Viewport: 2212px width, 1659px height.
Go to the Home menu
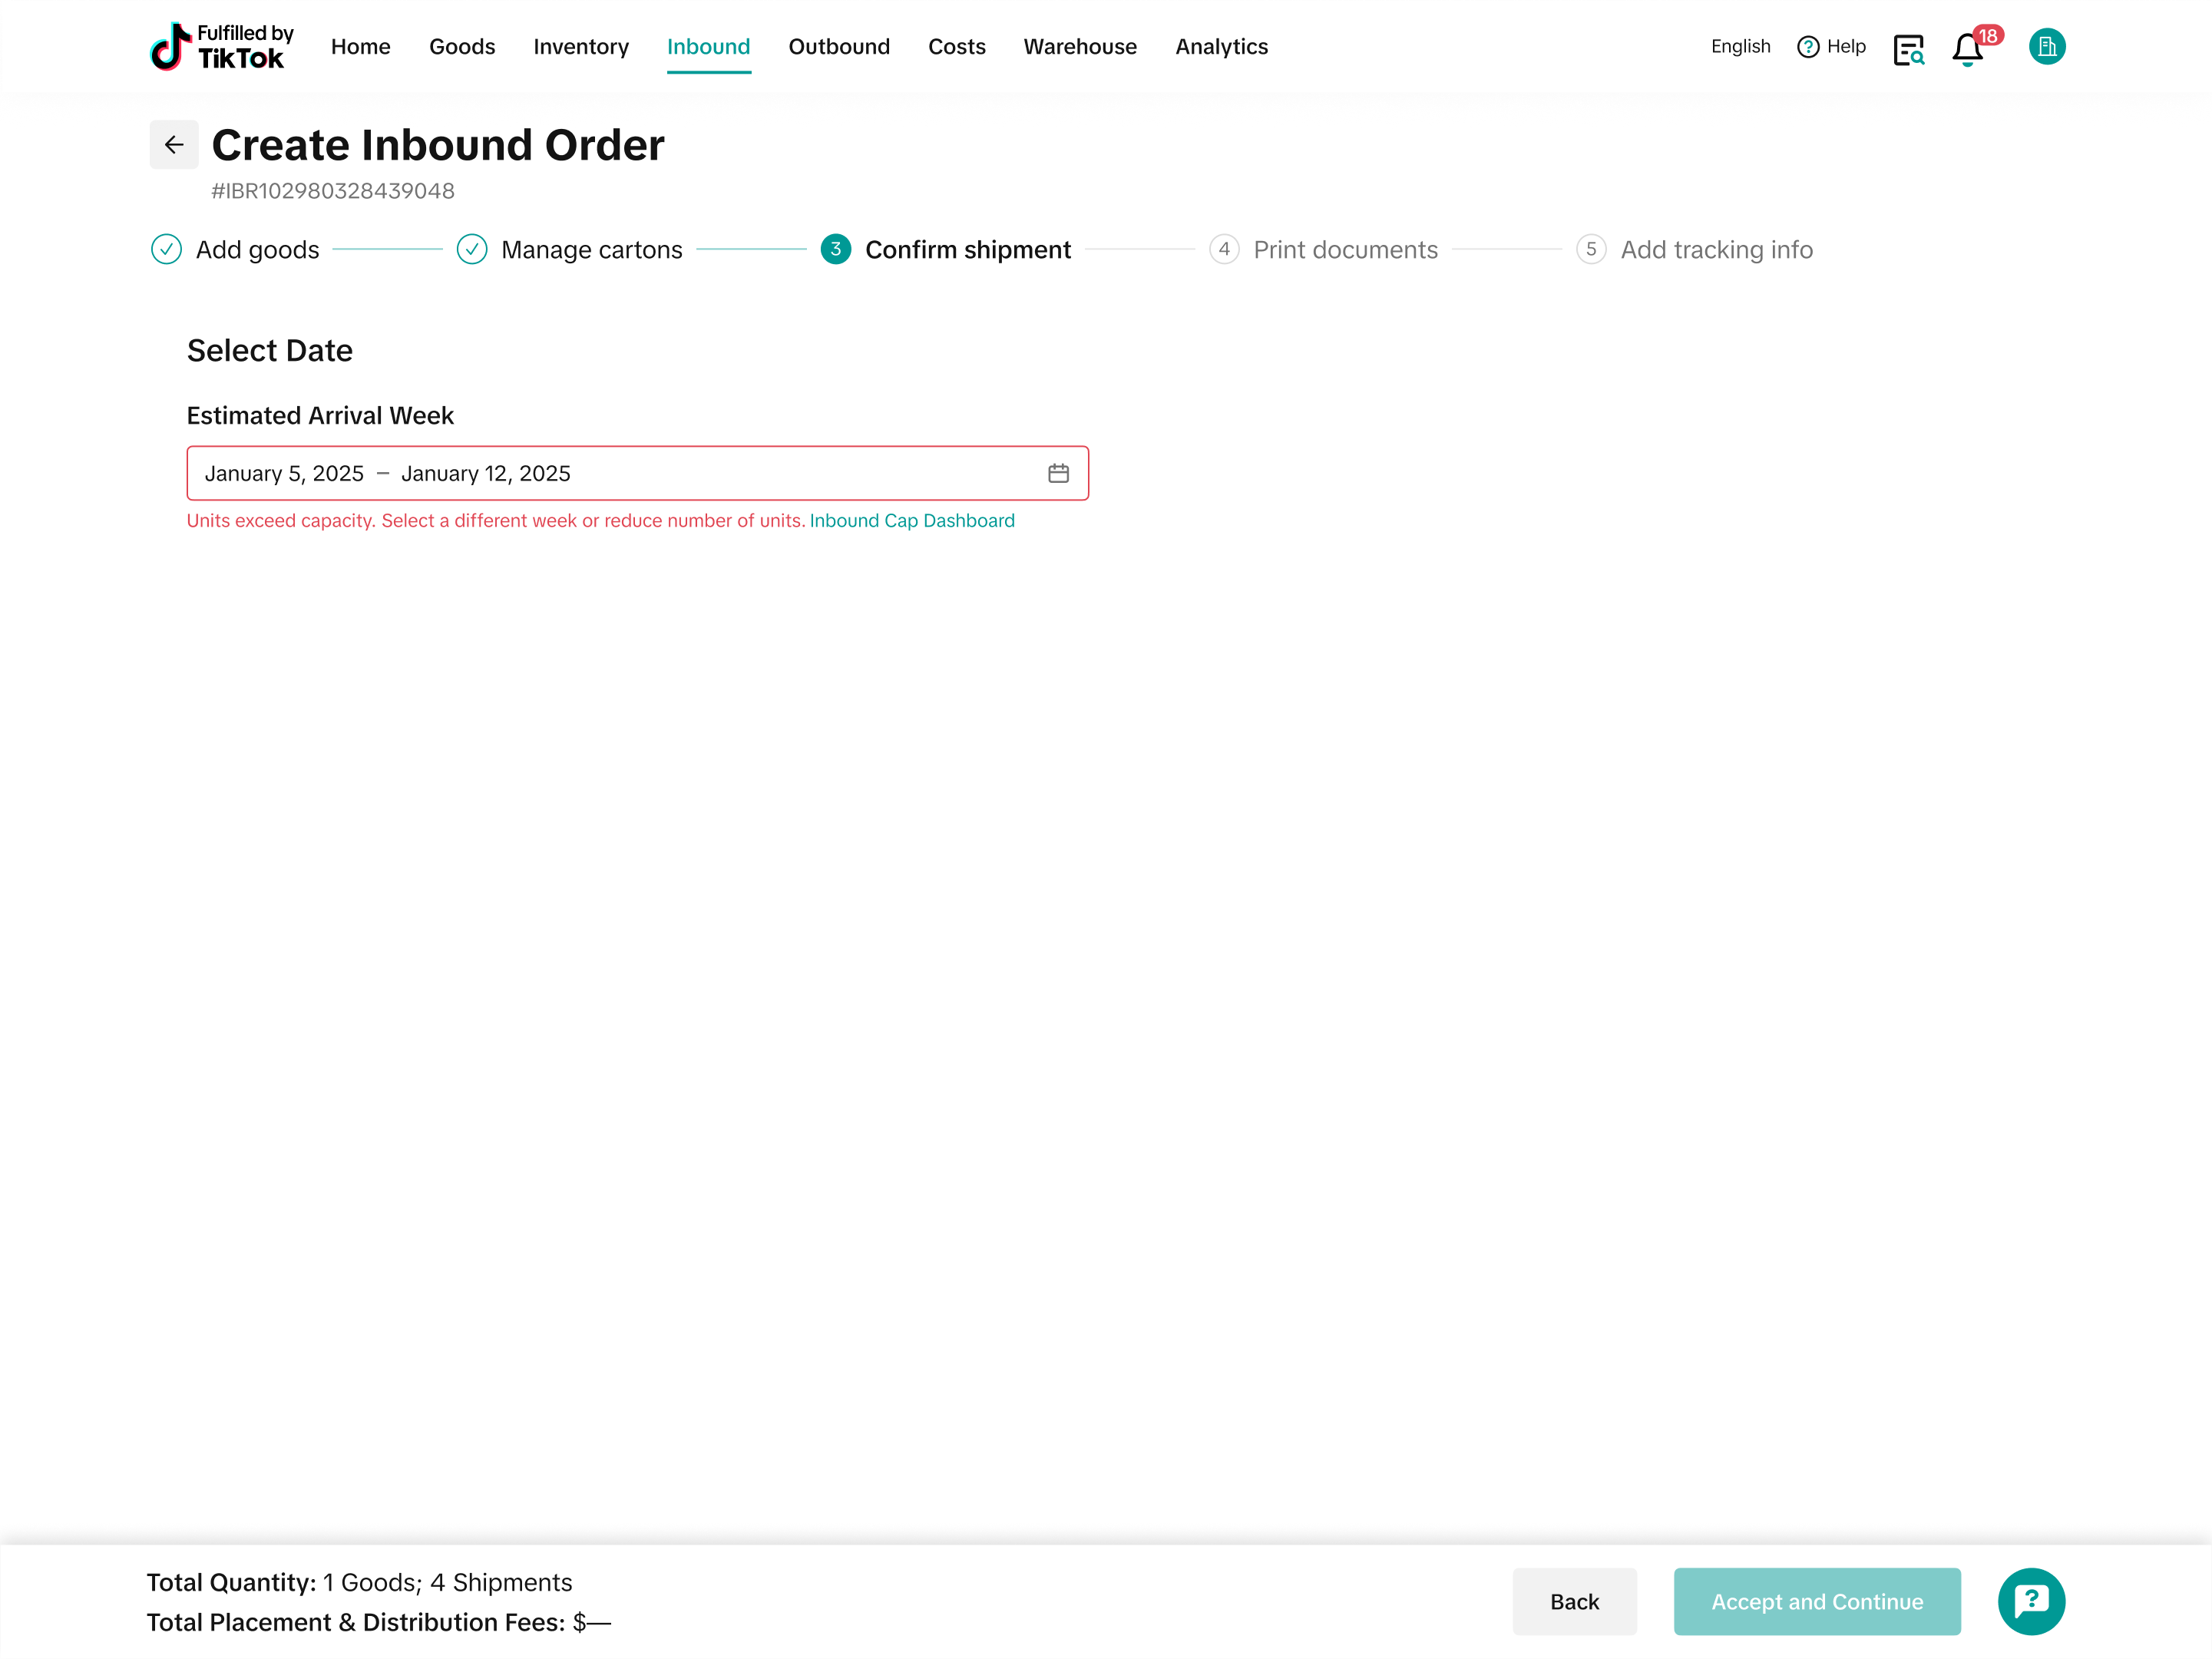[x=360, y=46]
